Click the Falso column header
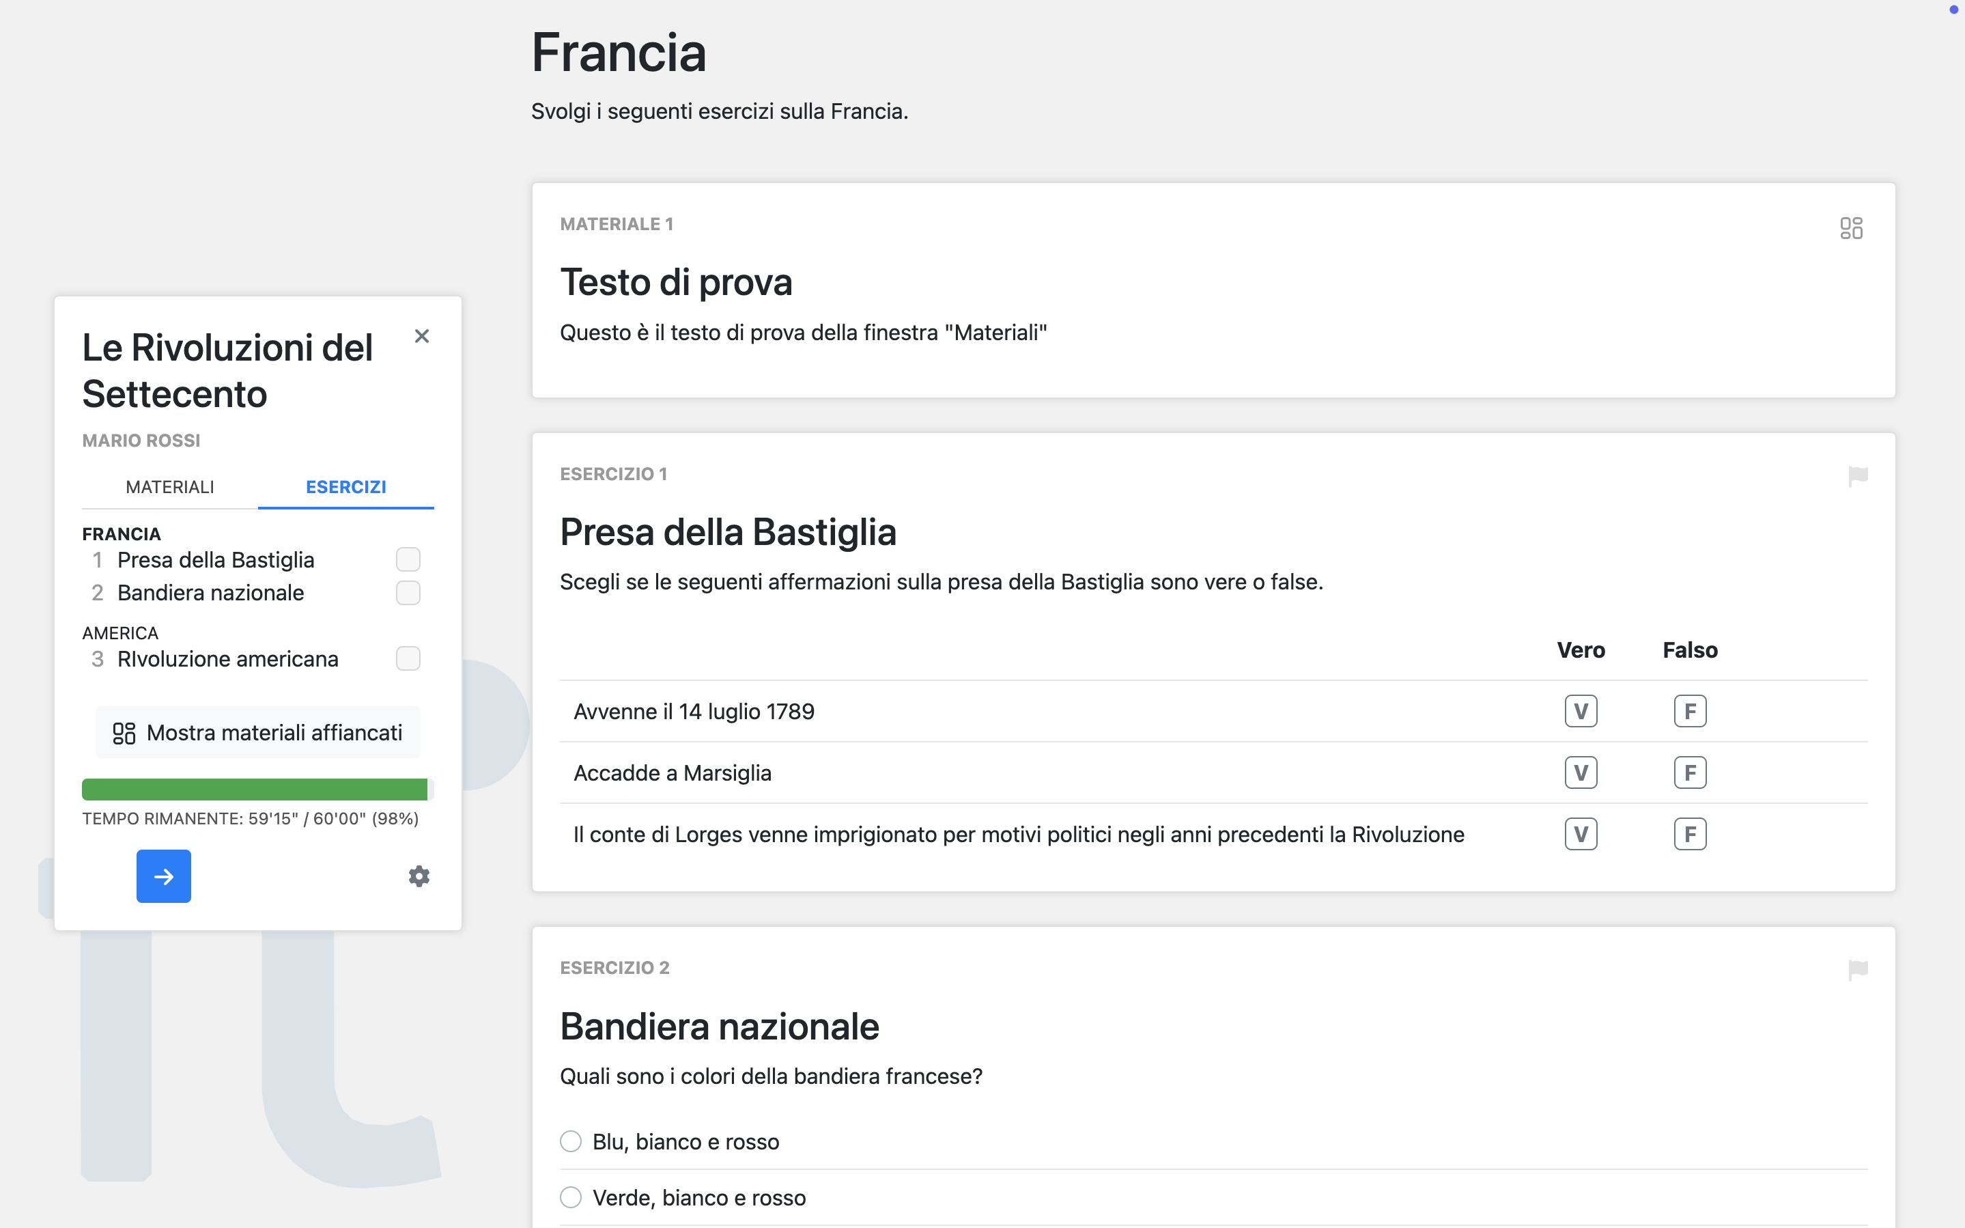Screen dimensions: 1965x1228 point(1690,650)
